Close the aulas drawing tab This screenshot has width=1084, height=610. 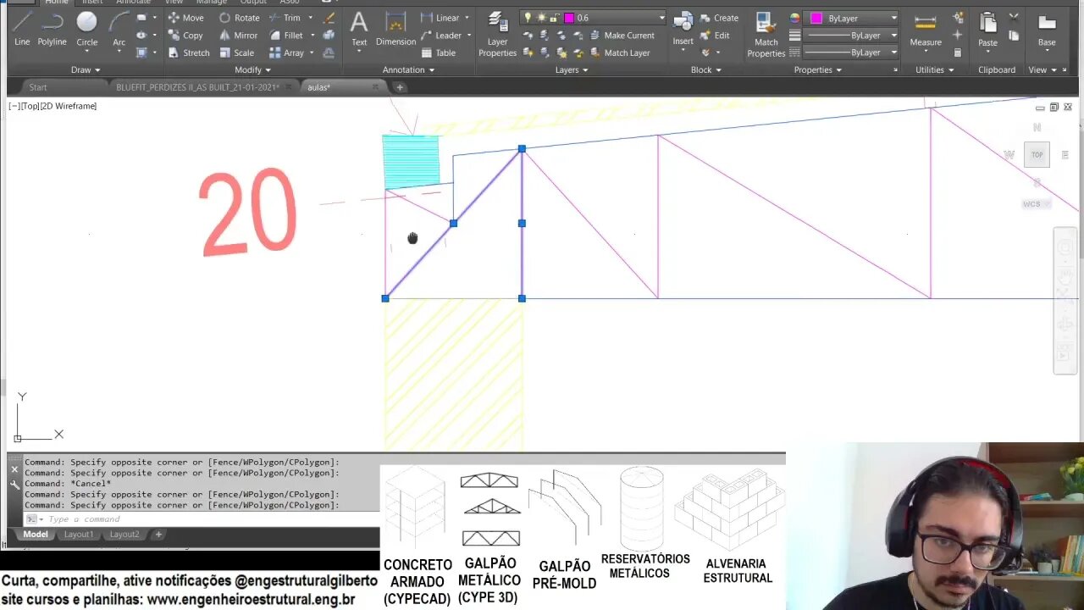(x=375, y=87)
